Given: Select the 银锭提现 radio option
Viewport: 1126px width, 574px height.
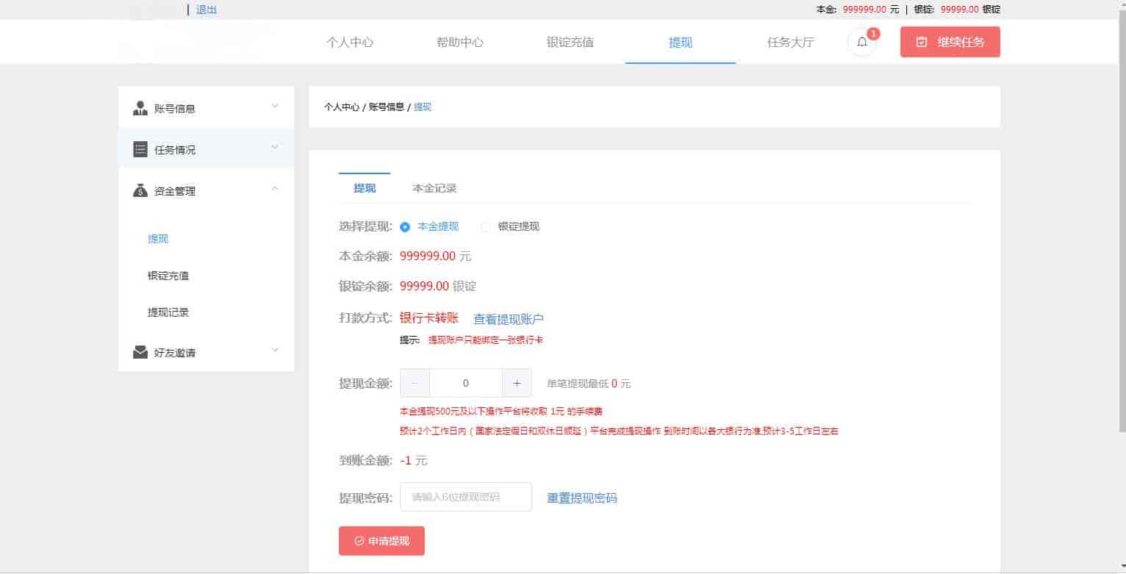Looking at the screenshot, I should point(486,227).
